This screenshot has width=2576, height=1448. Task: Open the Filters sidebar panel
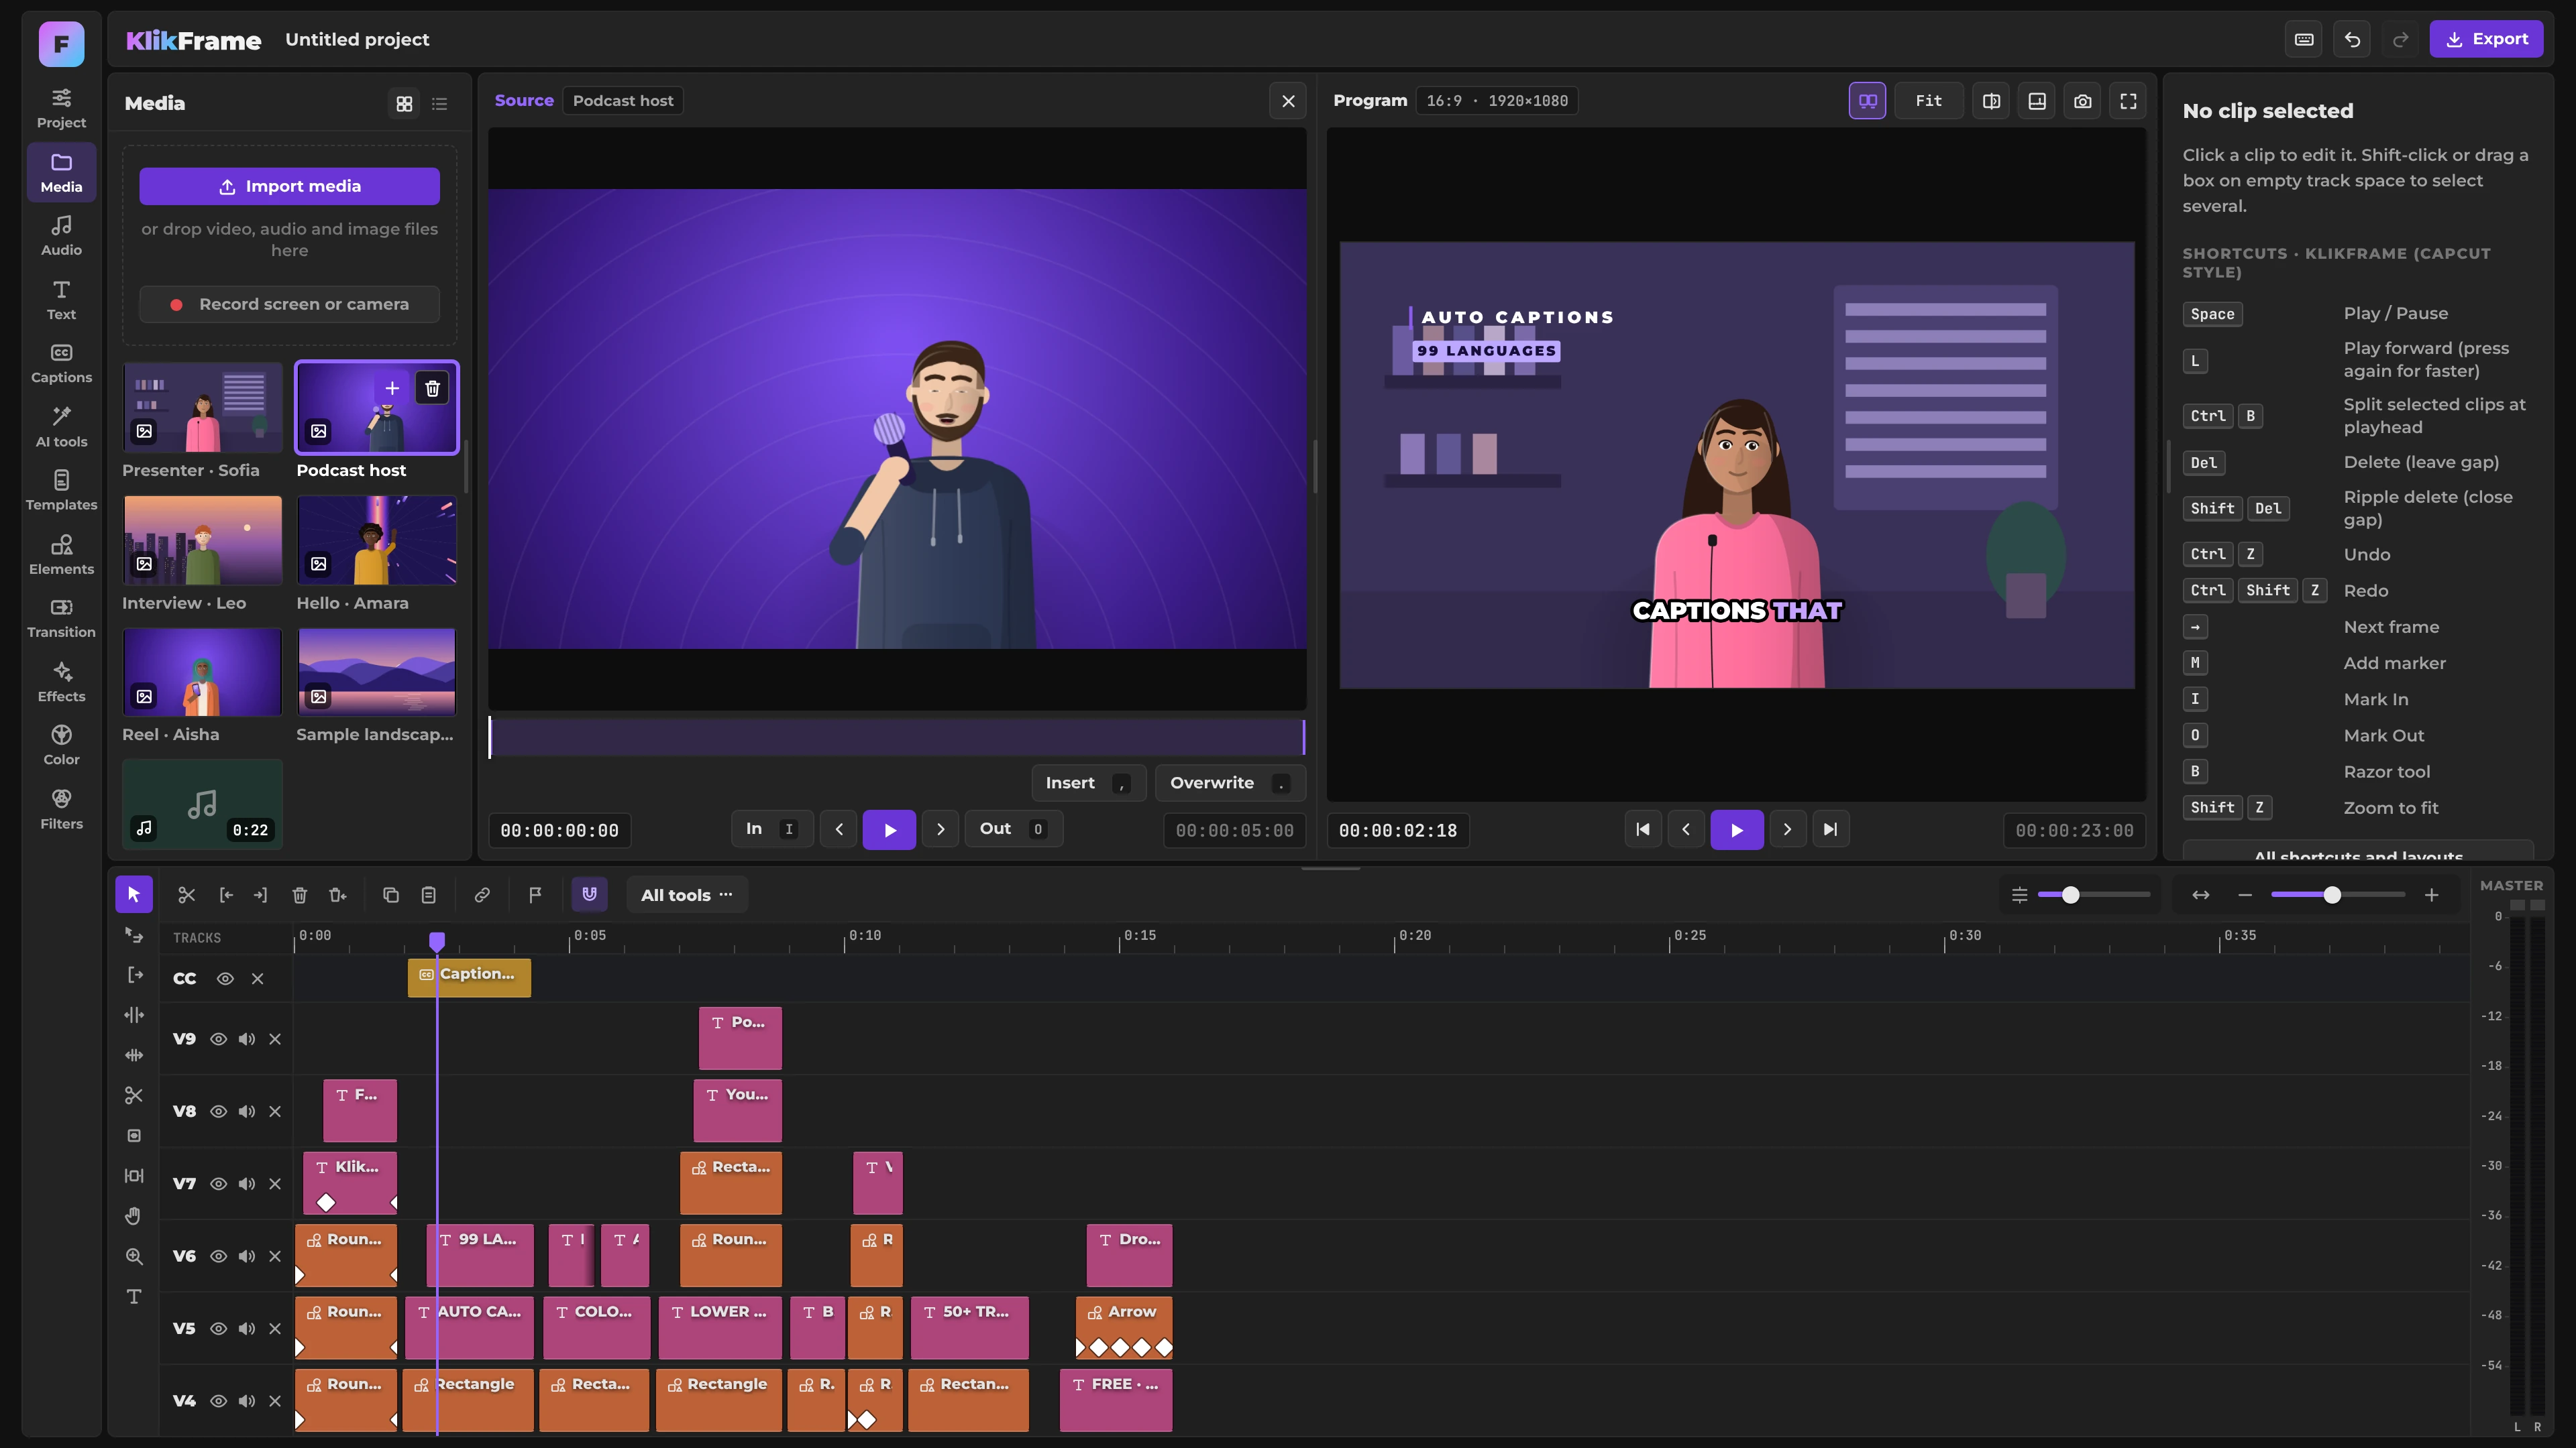[61, 808]
